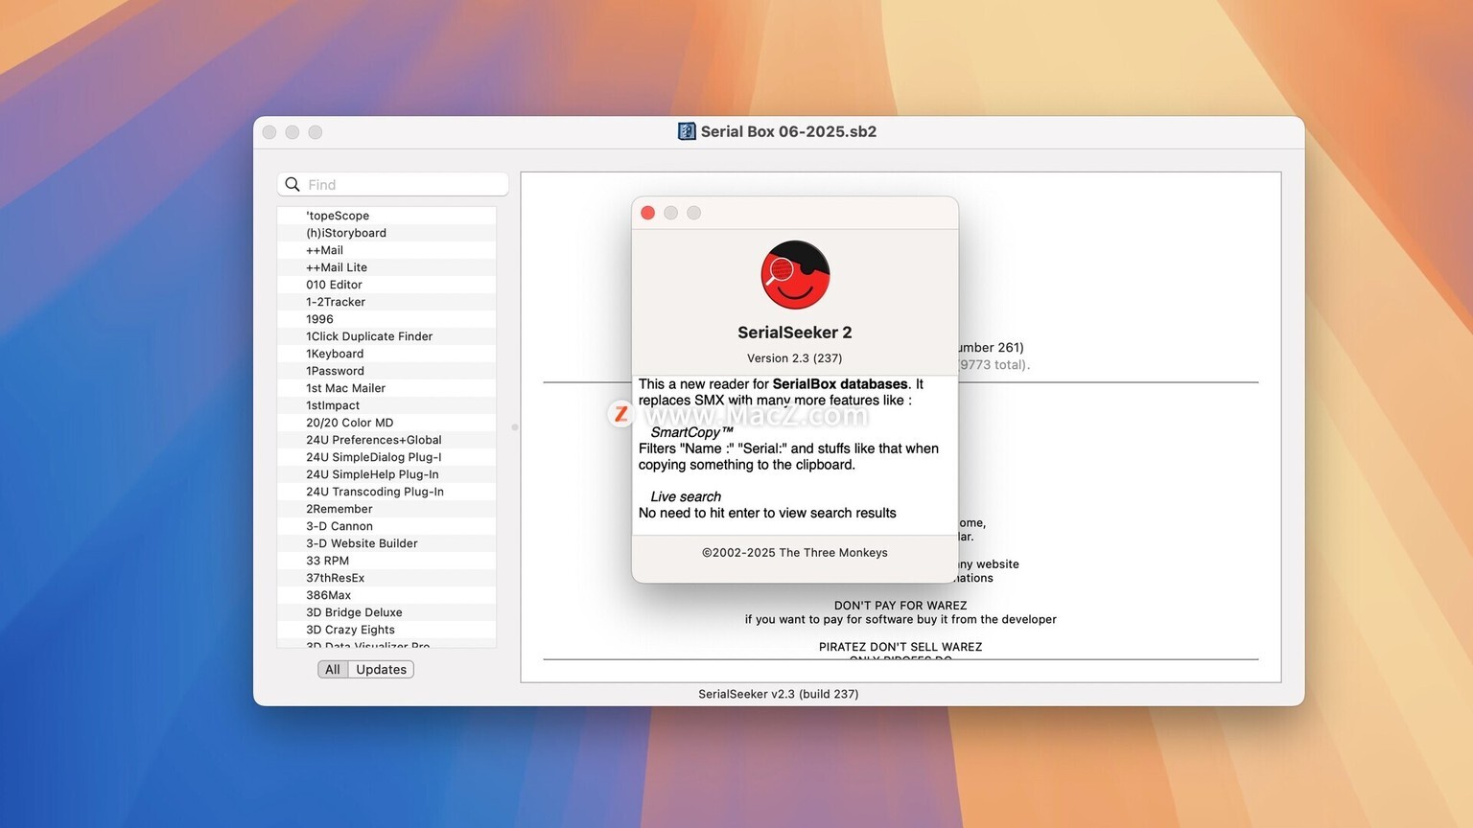The image size is (1473, 828).
Task: Click the DON'T PAY FOR WAREZ text
Action: tap(900, 606)
